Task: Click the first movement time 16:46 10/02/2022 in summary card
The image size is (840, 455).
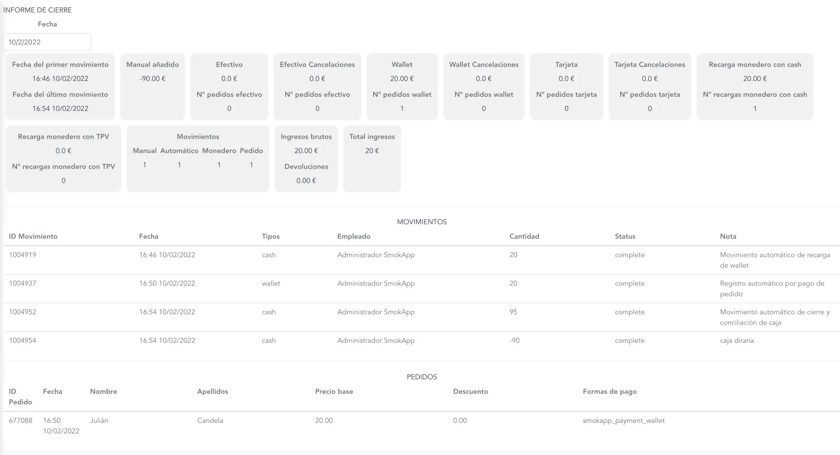Action: (x=60, y=78)
